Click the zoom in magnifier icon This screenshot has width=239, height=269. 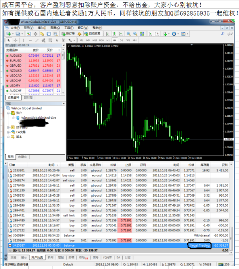pos(128,34)
